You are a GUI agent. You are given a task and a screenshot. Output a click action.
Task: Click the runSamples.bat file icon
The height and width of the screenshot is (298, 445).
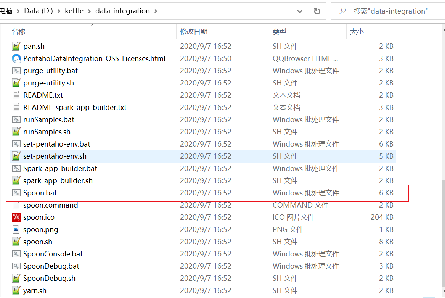click(x=16, y=119)
